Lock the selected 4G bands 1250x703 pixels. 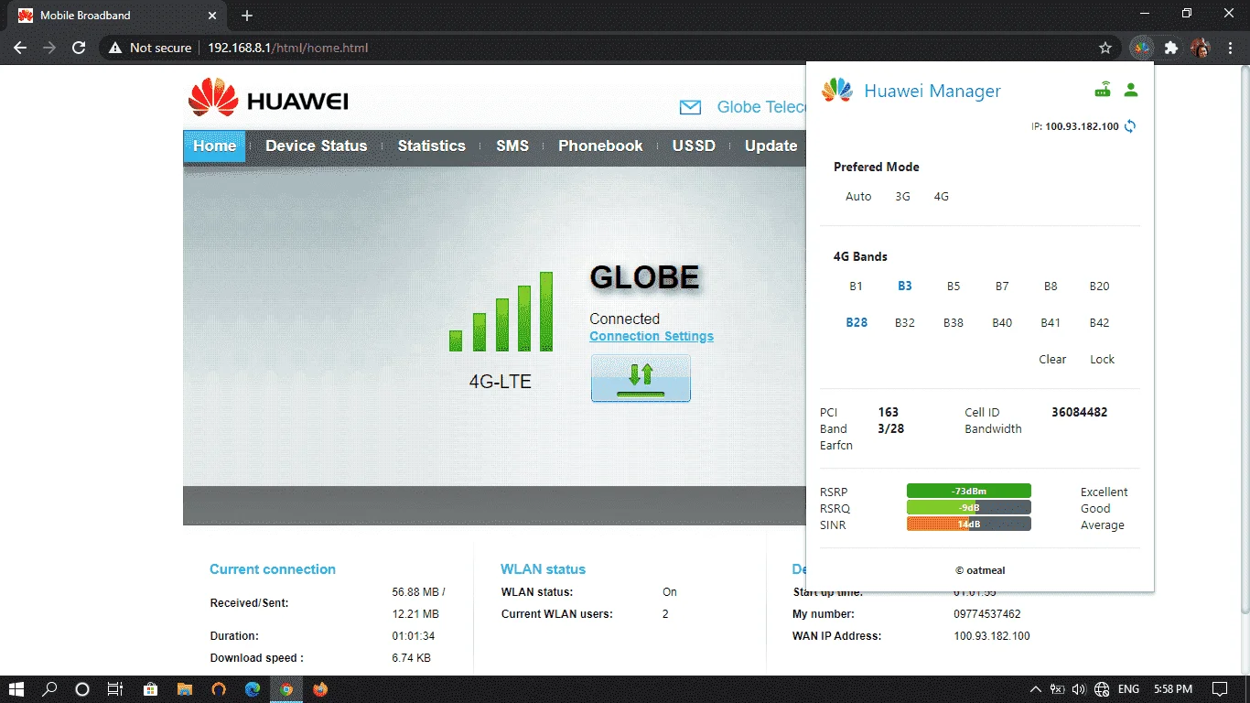coord(1102,359)
